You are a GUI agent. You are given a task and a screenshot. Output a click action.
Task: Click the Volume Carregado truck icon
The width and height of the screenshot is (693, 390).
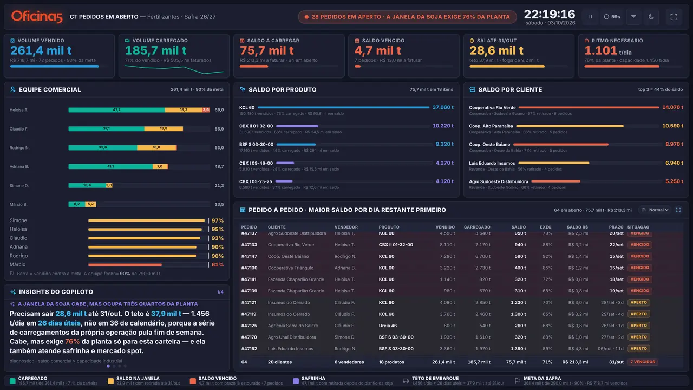pos(128,41)
